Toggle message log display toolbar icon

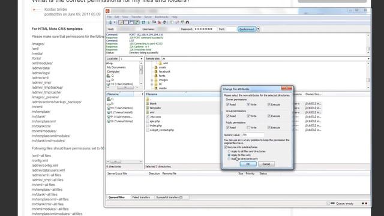(121, 22)
